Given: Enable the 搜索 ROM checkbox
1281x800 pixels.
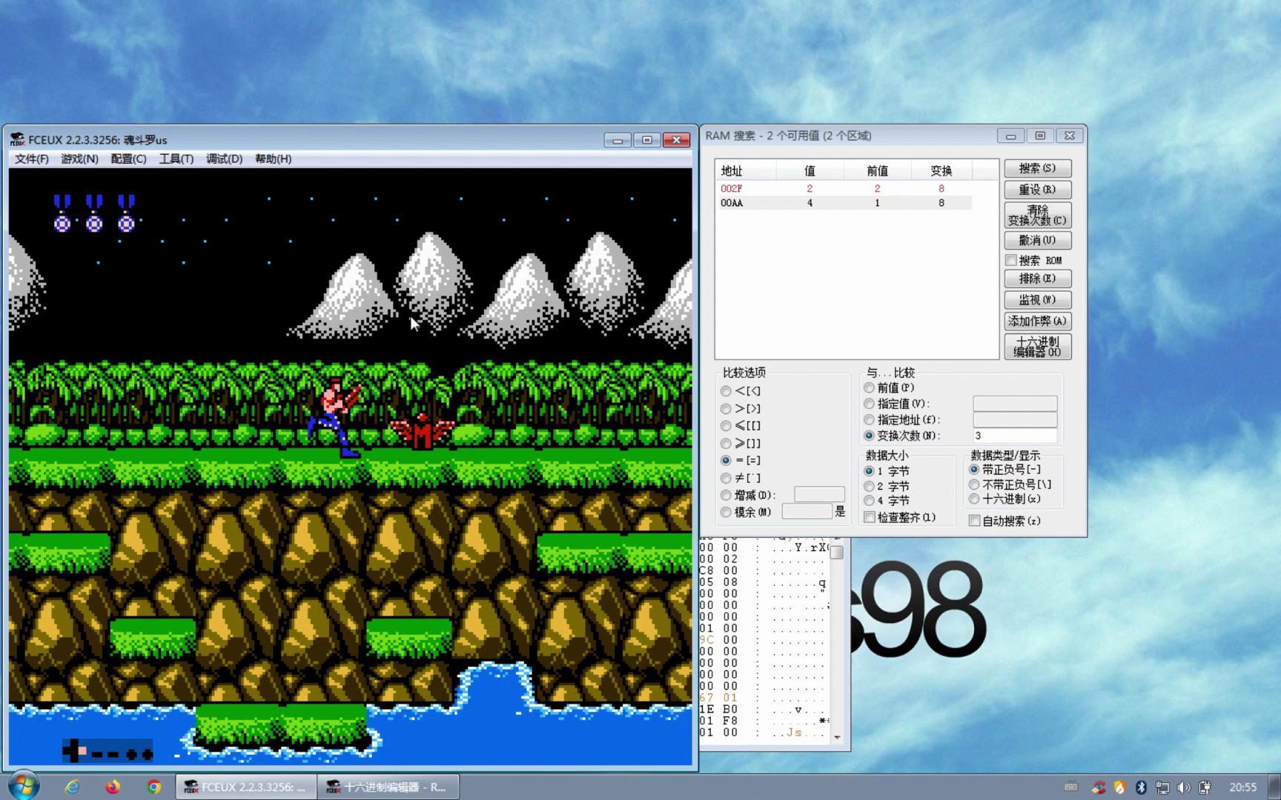Looking at the screenshot, I should click(x=1011, y=261).
